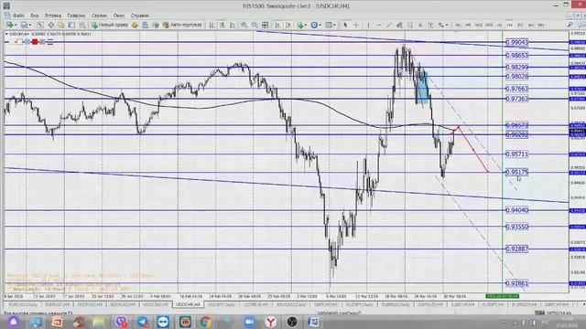This screenshot has height=329, width=586.
Task: Click the New Chart toolbar icon
Action: point(9,25)
